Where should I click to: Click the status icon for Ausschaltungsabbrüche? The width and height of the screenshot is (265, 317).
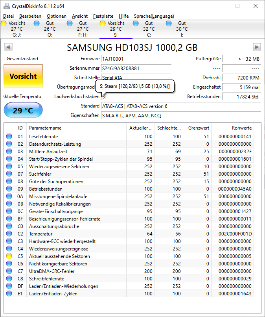coord(9,226)
